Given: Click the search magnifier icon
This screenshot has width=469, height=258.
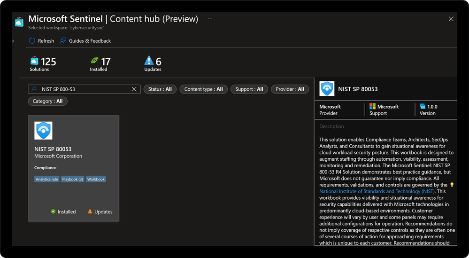Looking at the screenshot, I should 34,89.
